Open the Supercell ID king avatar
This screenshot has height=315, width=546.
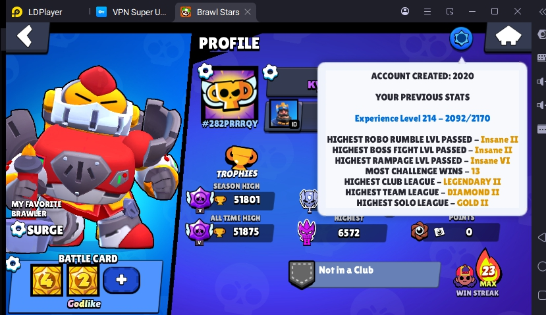285,114
